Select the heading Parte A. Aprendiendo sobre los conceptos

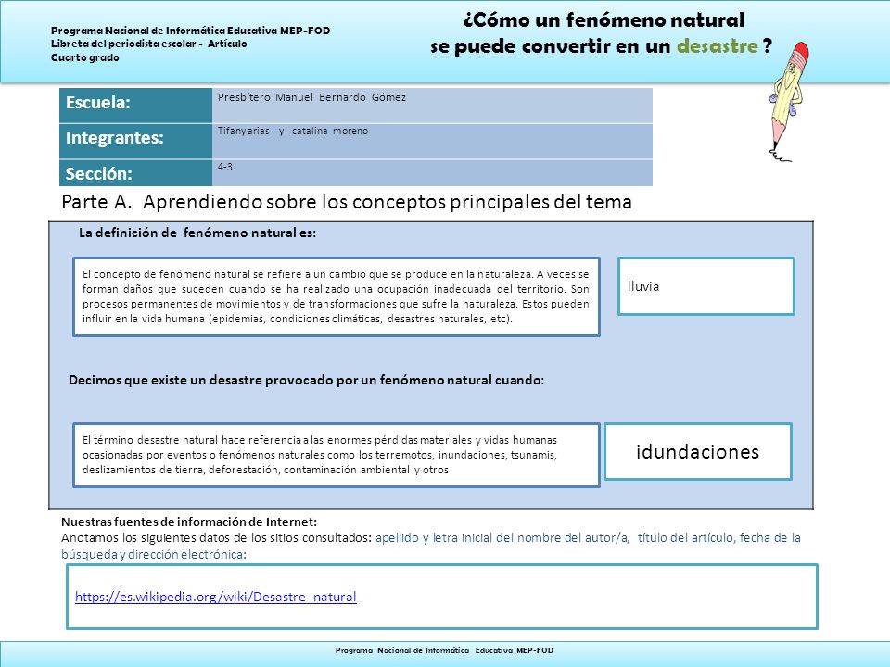pos(346,201)
